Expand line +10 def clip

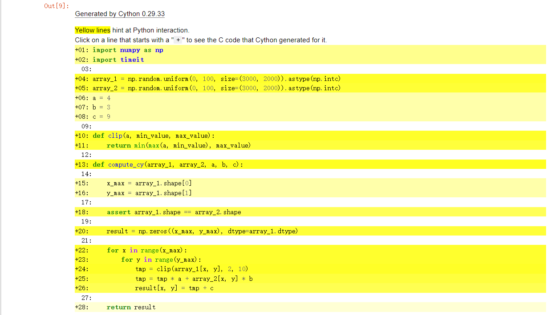(x=310, y=136)
